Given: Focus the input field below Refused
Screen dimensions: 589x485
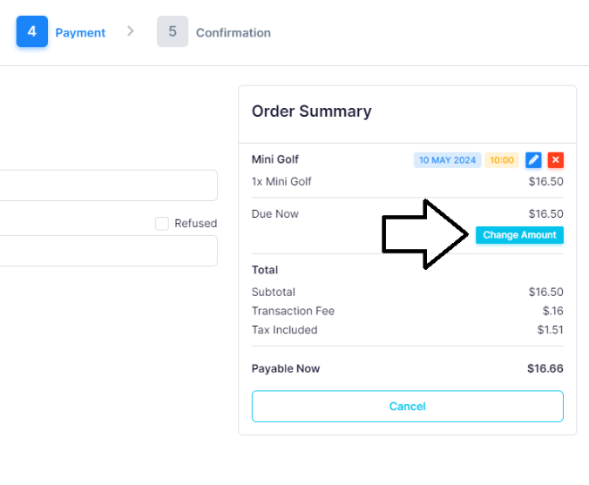Looking at the screenshot, I should click(109, 251).
